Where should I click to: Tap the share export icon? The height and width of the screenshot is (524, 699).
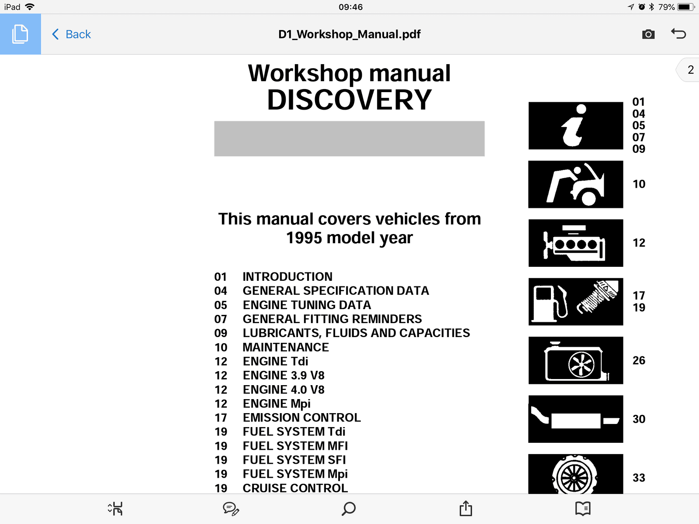(466, 508)
